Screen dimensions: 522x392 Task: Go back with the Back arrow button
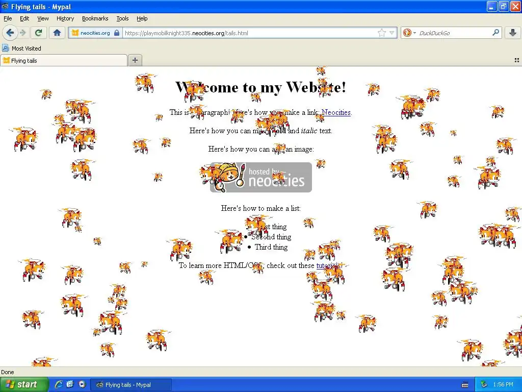[x=10, y=33]
